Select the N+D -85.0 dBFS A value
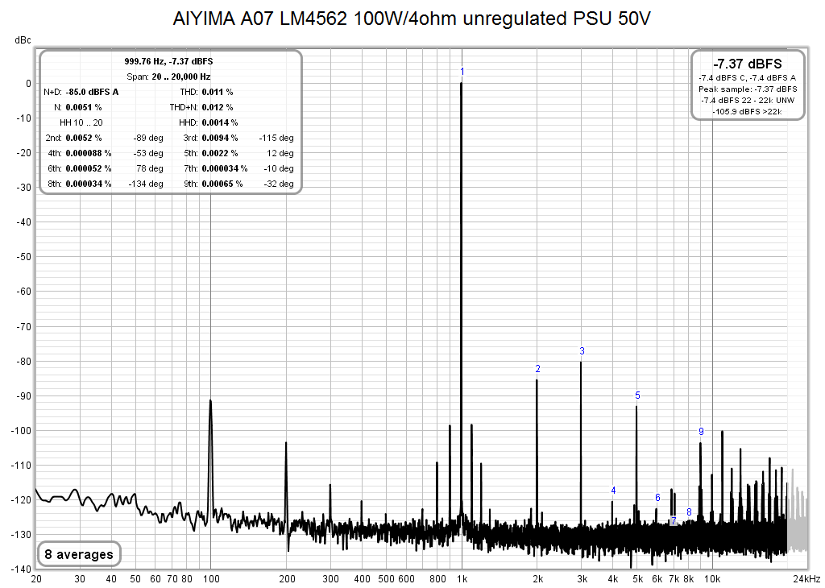The height and width of the screenshot is (588, 825). pos(92,92)
